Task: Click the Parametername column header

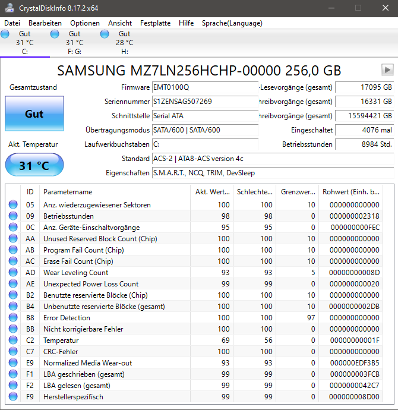Action: (115, 192)
